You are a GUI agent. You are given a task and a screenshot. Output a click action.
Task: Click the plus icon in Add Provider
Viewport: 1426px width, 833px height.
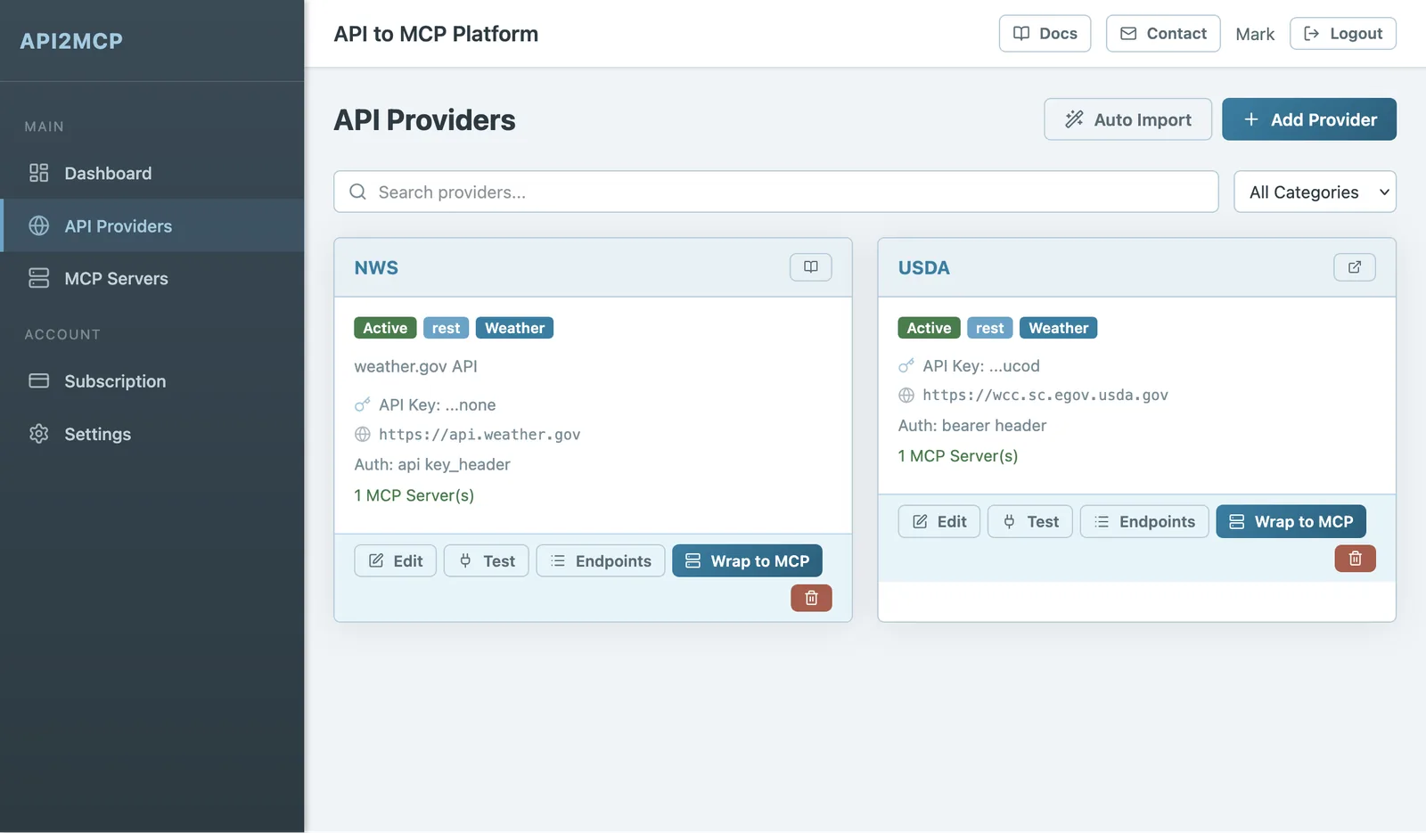pos(1250,119)
